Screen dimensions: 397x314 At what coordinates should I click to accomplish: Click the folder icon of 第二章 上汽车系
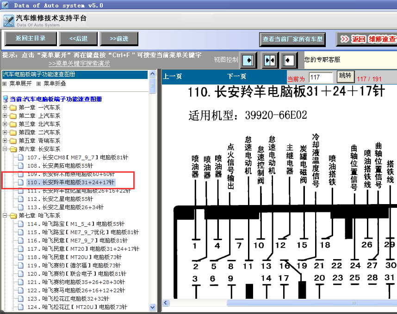[13, 116]
